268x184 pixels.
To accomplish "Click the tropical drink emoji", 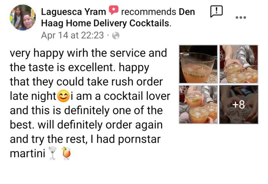I will (66, 153).
